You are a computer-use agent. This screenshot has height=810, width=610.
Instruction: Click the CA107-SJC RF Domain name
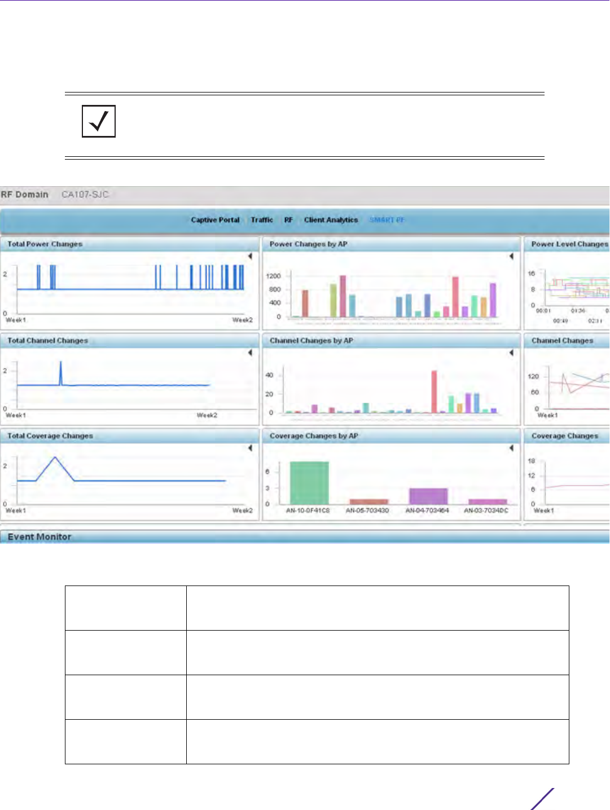click(x=85, y=195)
